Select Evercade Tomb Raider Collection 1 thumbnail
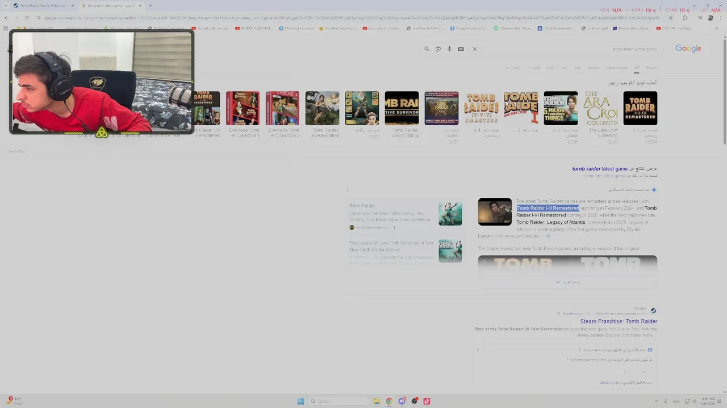 pyautogui.click(x=243, y=108)
